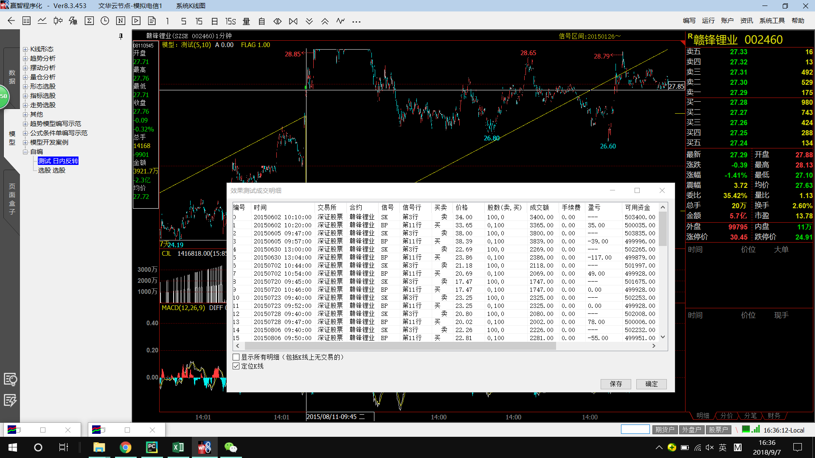This screenshot has height=458, width=815.
Task: Click the double chevron down icon
Action: [x=309, y=21]
